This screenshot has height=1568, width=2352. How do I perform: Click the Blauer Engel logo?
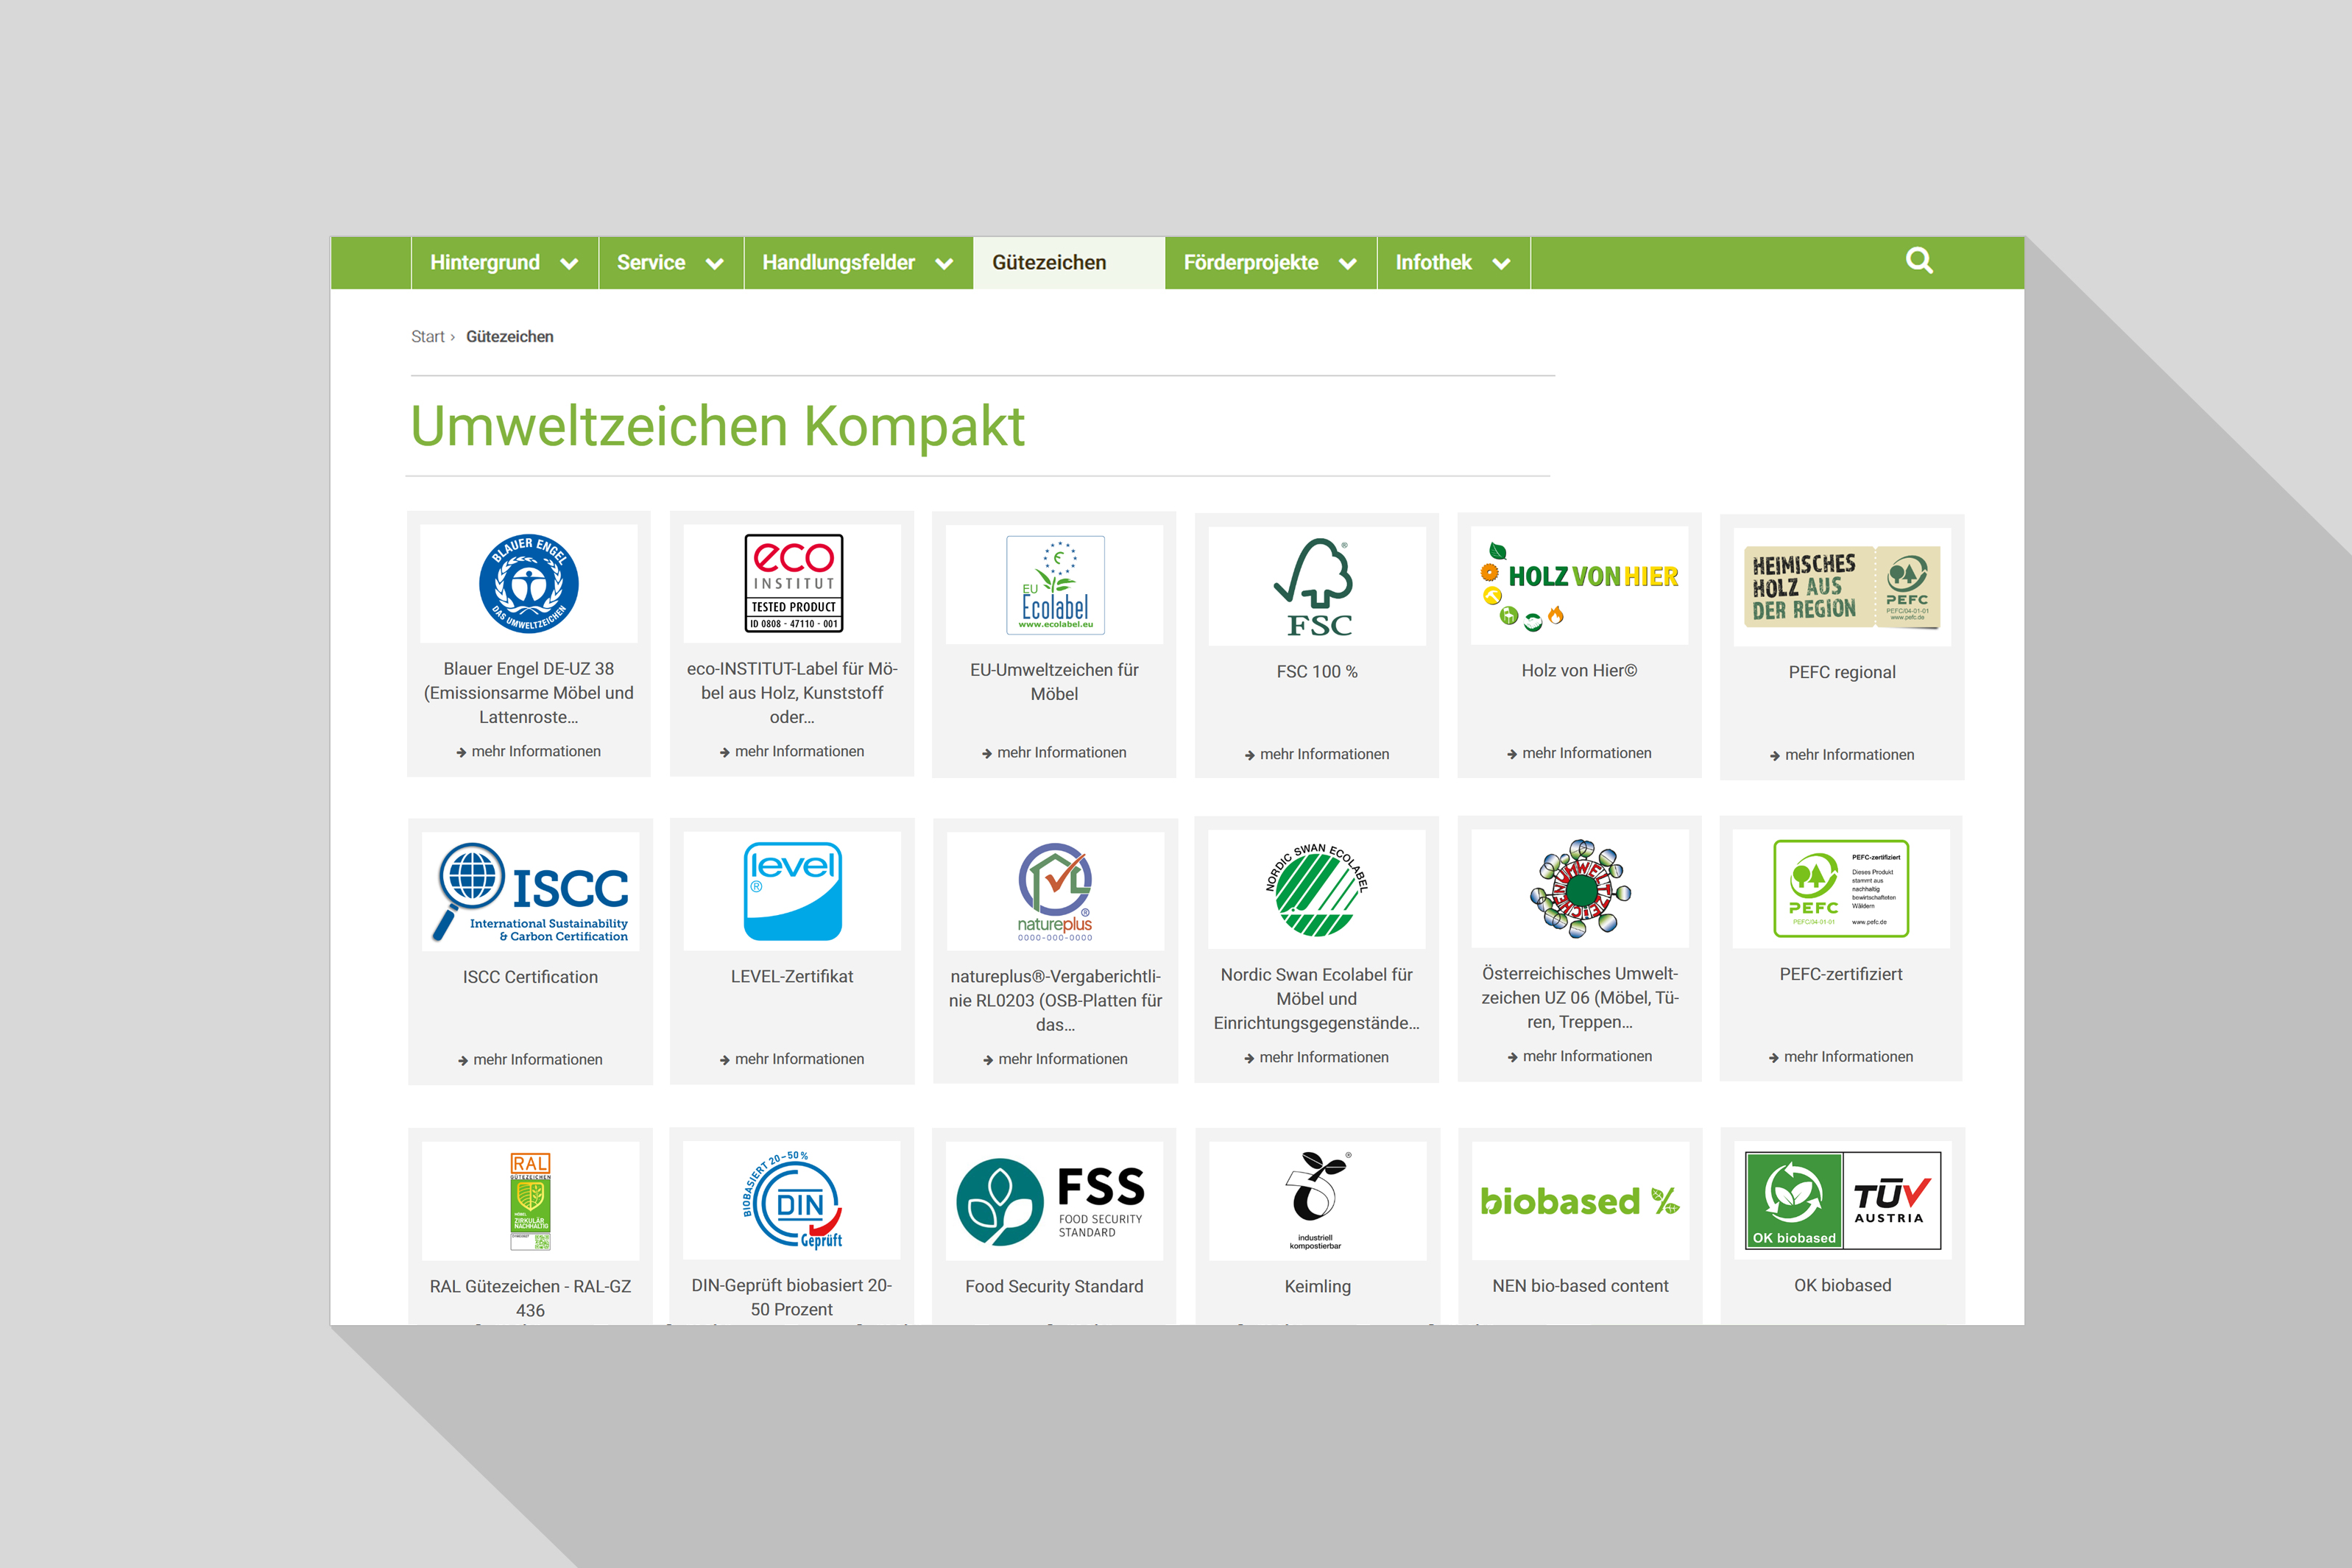[x=528, y=584]
